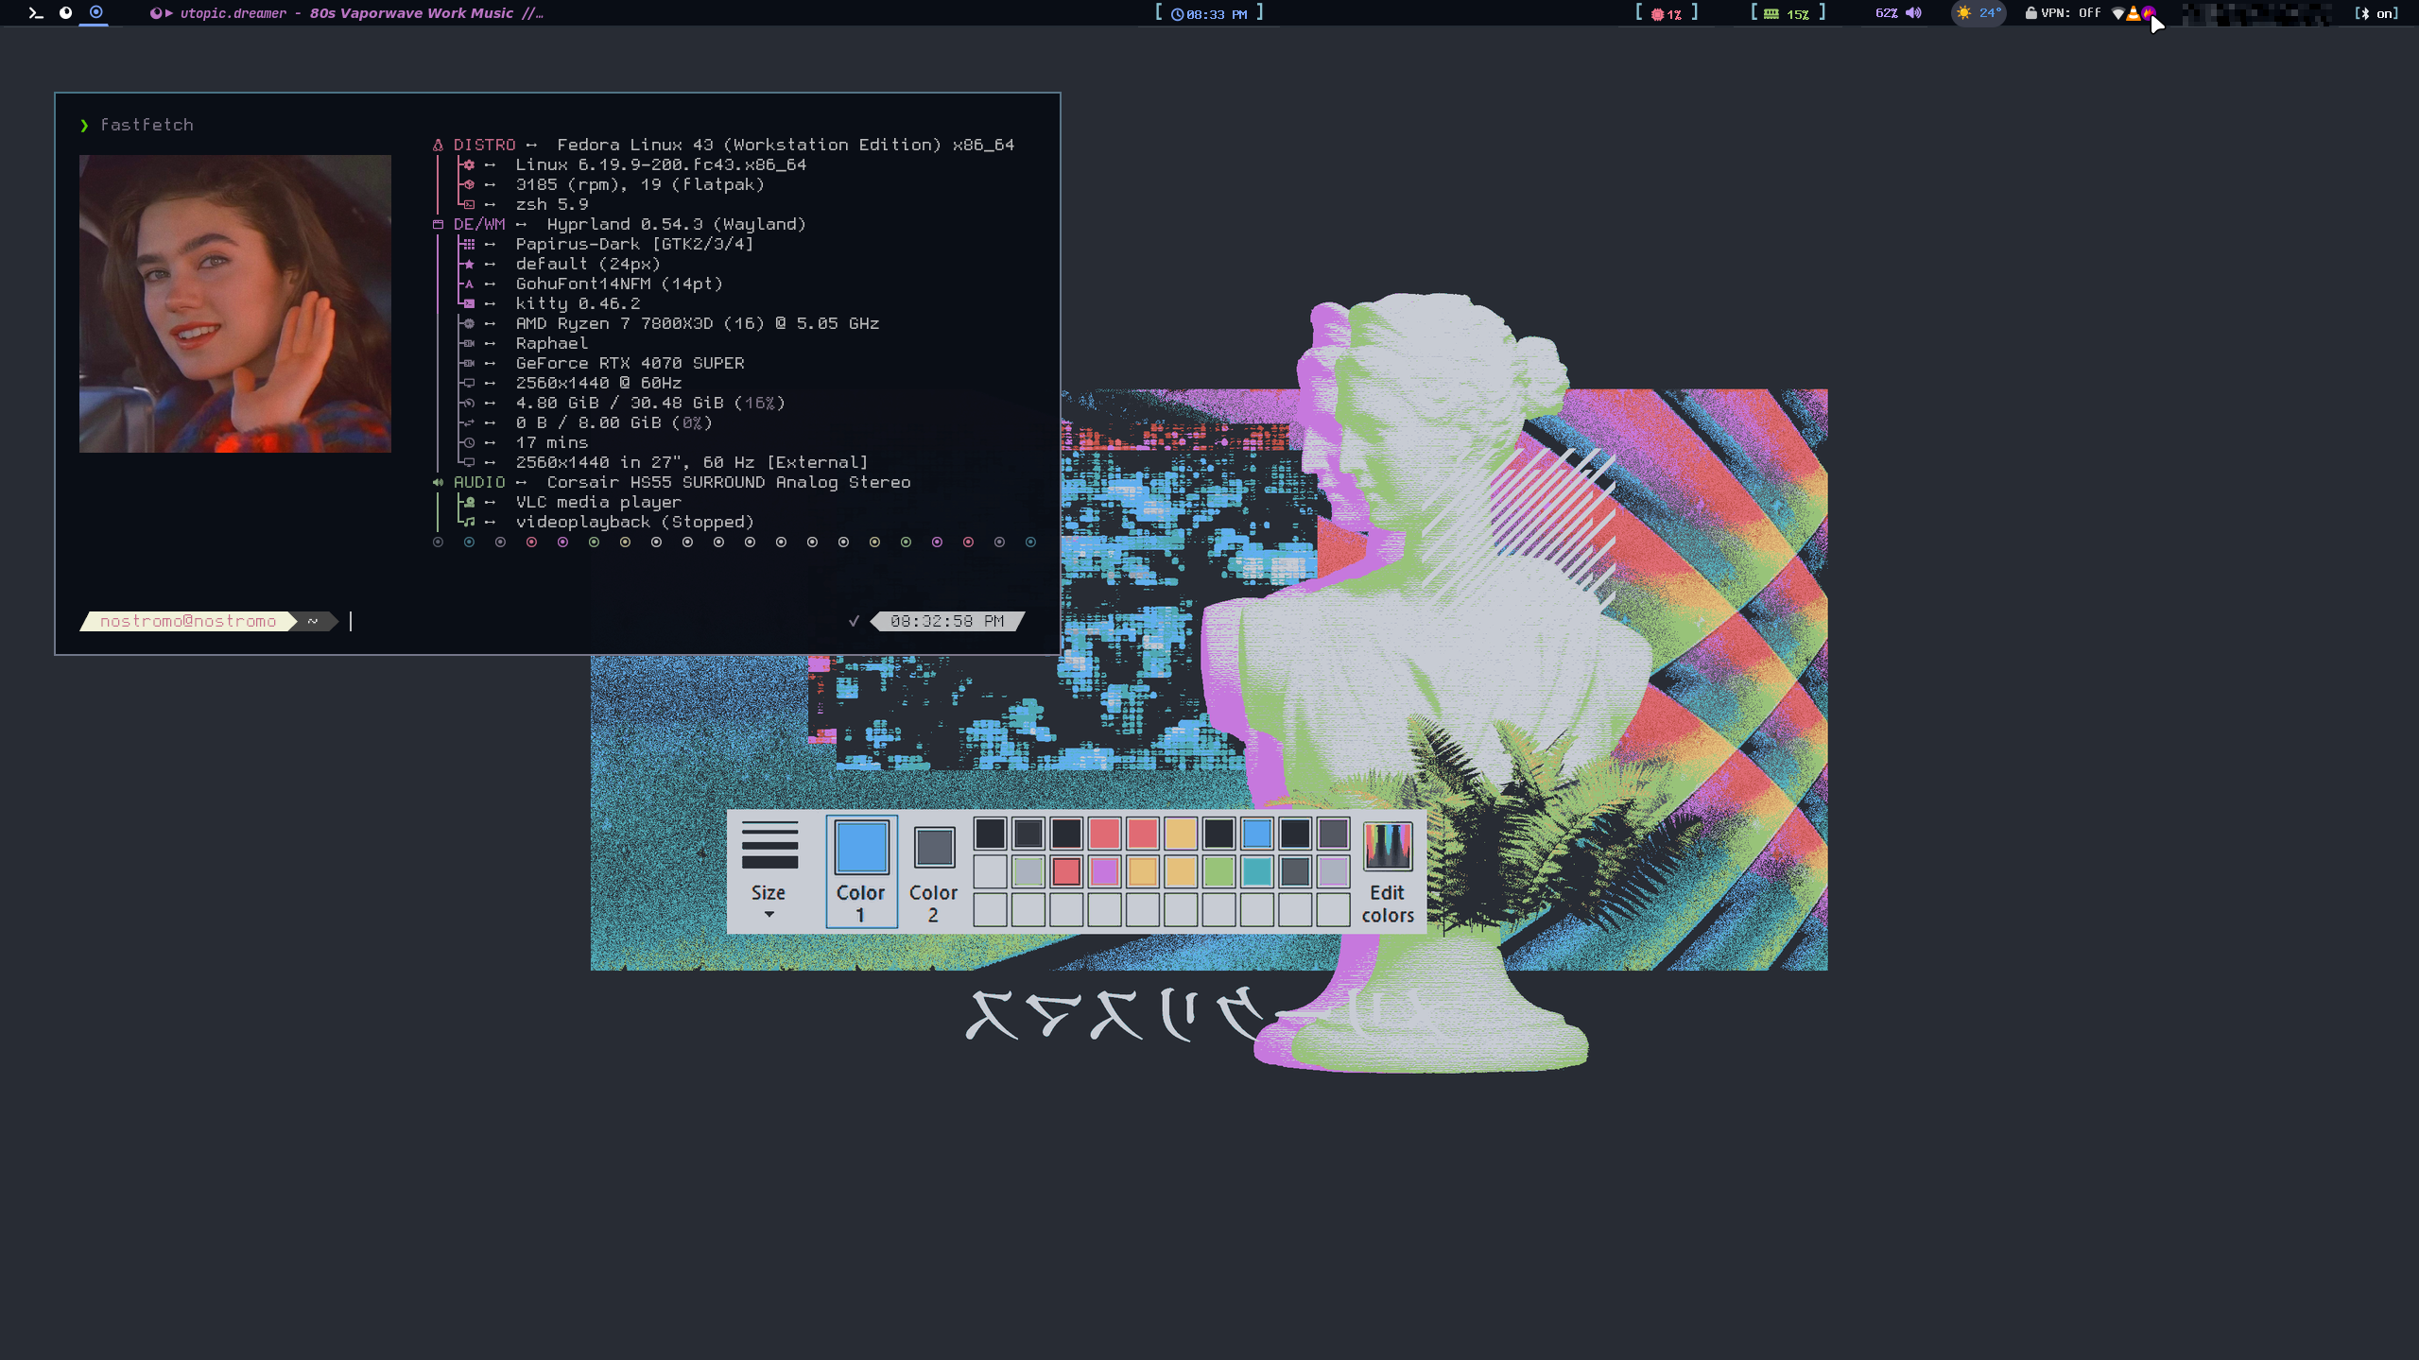Toggle the Bluetooth on indicator
This screenshot has width=2419, height=1360.
2375,13
